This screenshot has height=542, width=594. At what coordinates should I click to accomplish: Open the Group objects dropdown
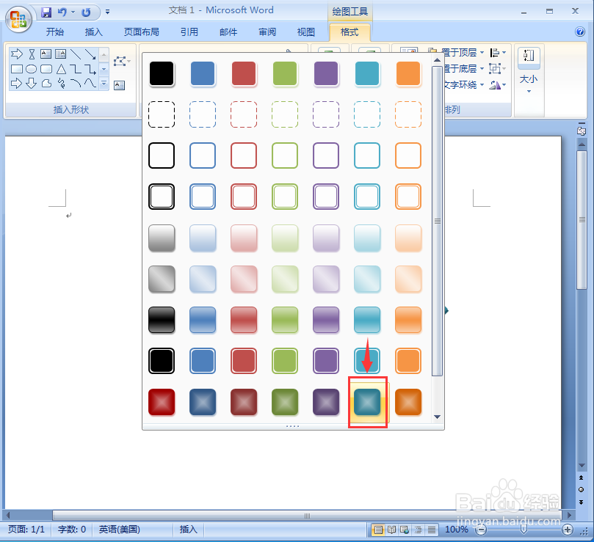(x=497, y=68)
